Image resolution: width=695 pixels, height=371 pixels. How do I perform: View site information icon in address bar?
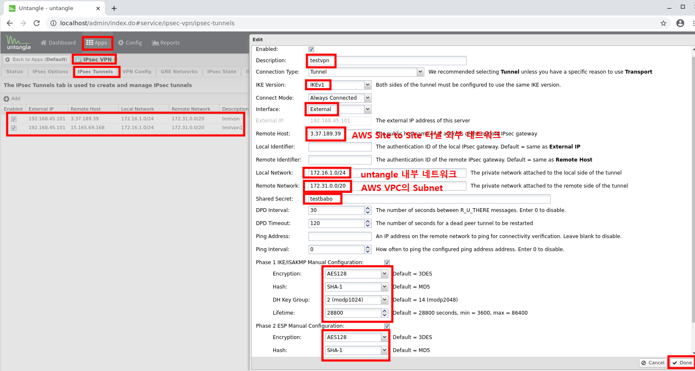coord(53,23)
